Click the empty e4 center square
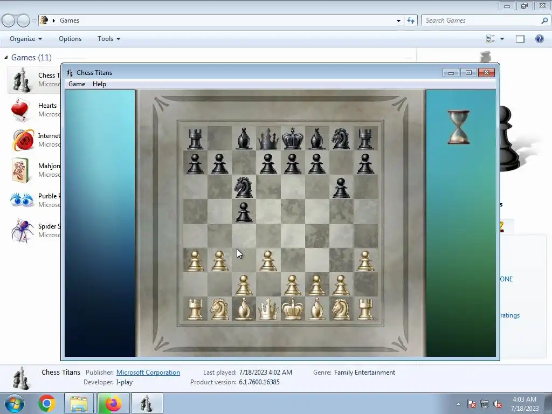Viewport: 552px width, 414px height. (293, 236)
